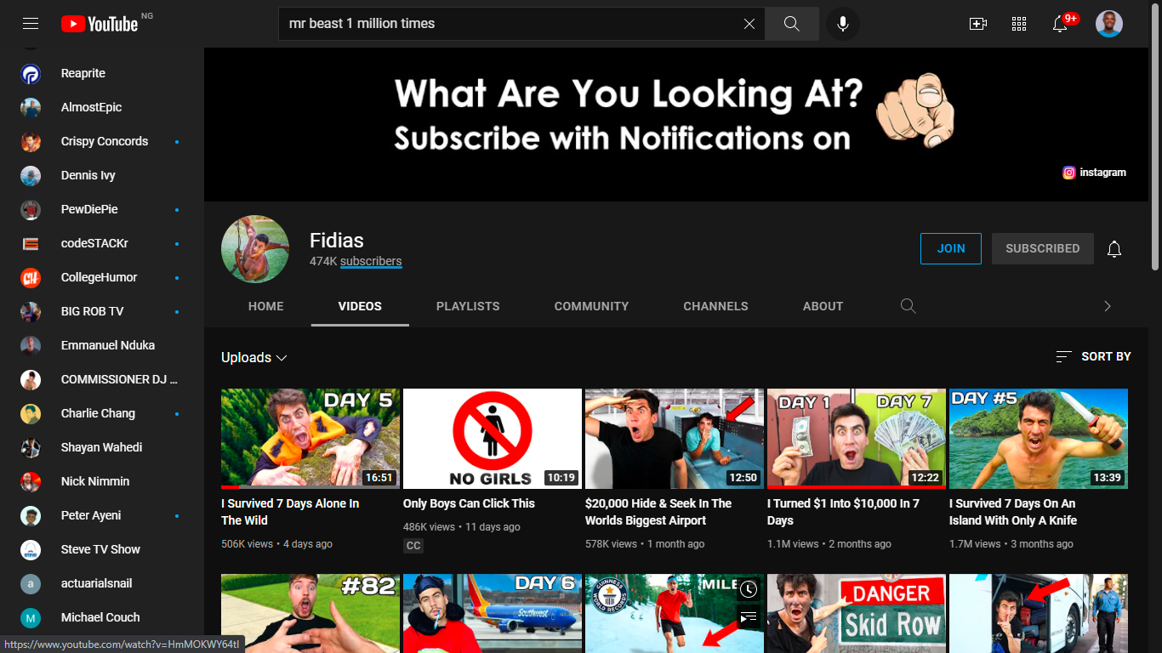Search within the Fidias channel
1162x653 pixels.
tap(909, 306)
